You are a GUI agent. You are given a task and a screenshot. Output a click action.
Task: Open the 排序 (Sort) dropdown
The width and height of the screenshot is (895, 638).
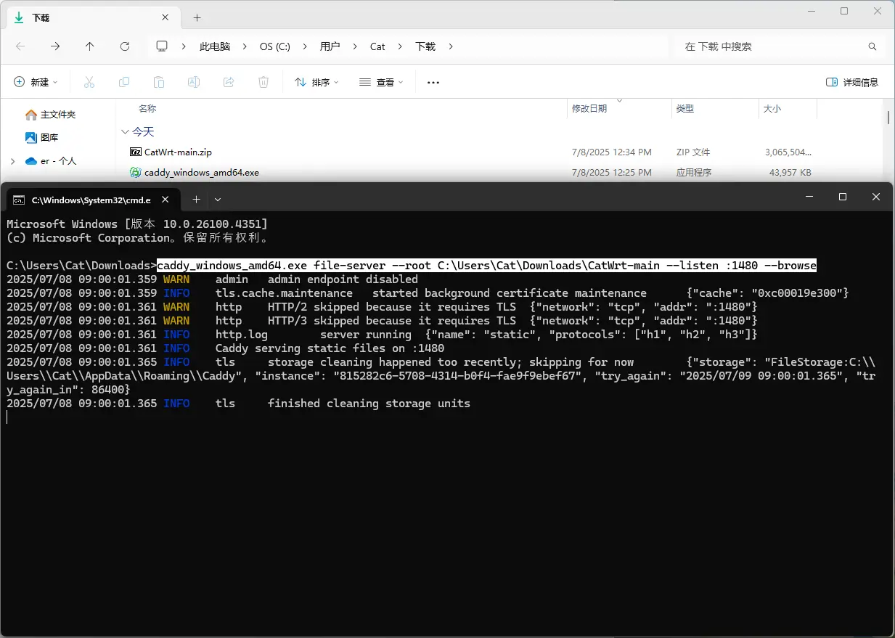(317, 82)
